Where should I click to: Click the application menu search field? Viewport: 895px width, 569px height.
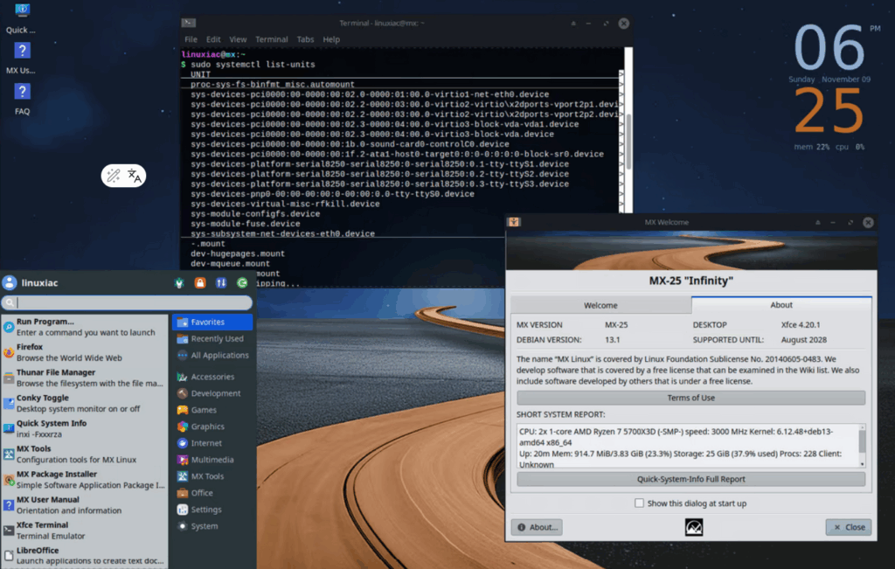[131, 302]
